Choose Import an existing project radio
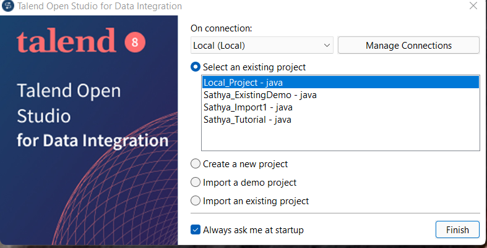 (x=196, y=201)
